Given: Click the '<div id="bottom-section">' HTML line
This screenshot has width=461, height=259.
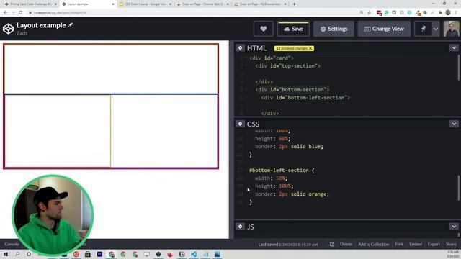Looking at the screenshot, I should pos(292,89).
